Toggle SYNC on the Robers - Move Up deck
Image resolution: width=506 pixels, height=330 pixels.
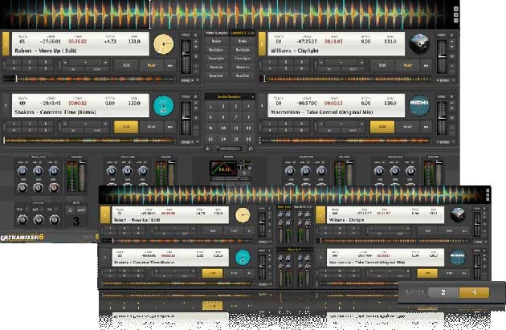[x=186, y=80]
